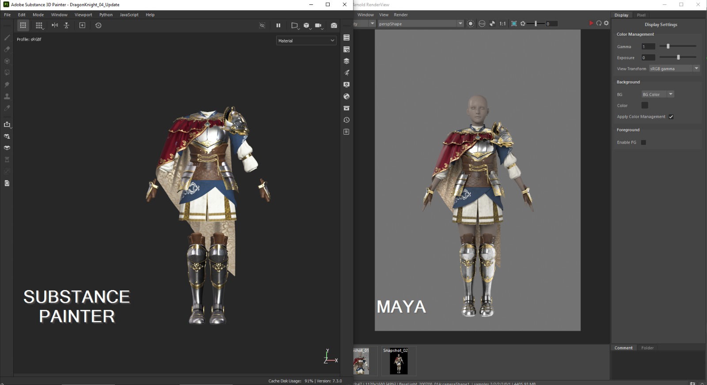Open the Display Settings panel icon
Viewport: 707px width, 385px height.
346,84
